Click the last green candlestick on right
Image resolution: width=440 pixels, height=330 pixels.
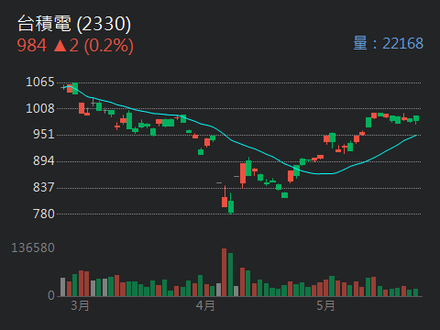coord(416,120)
